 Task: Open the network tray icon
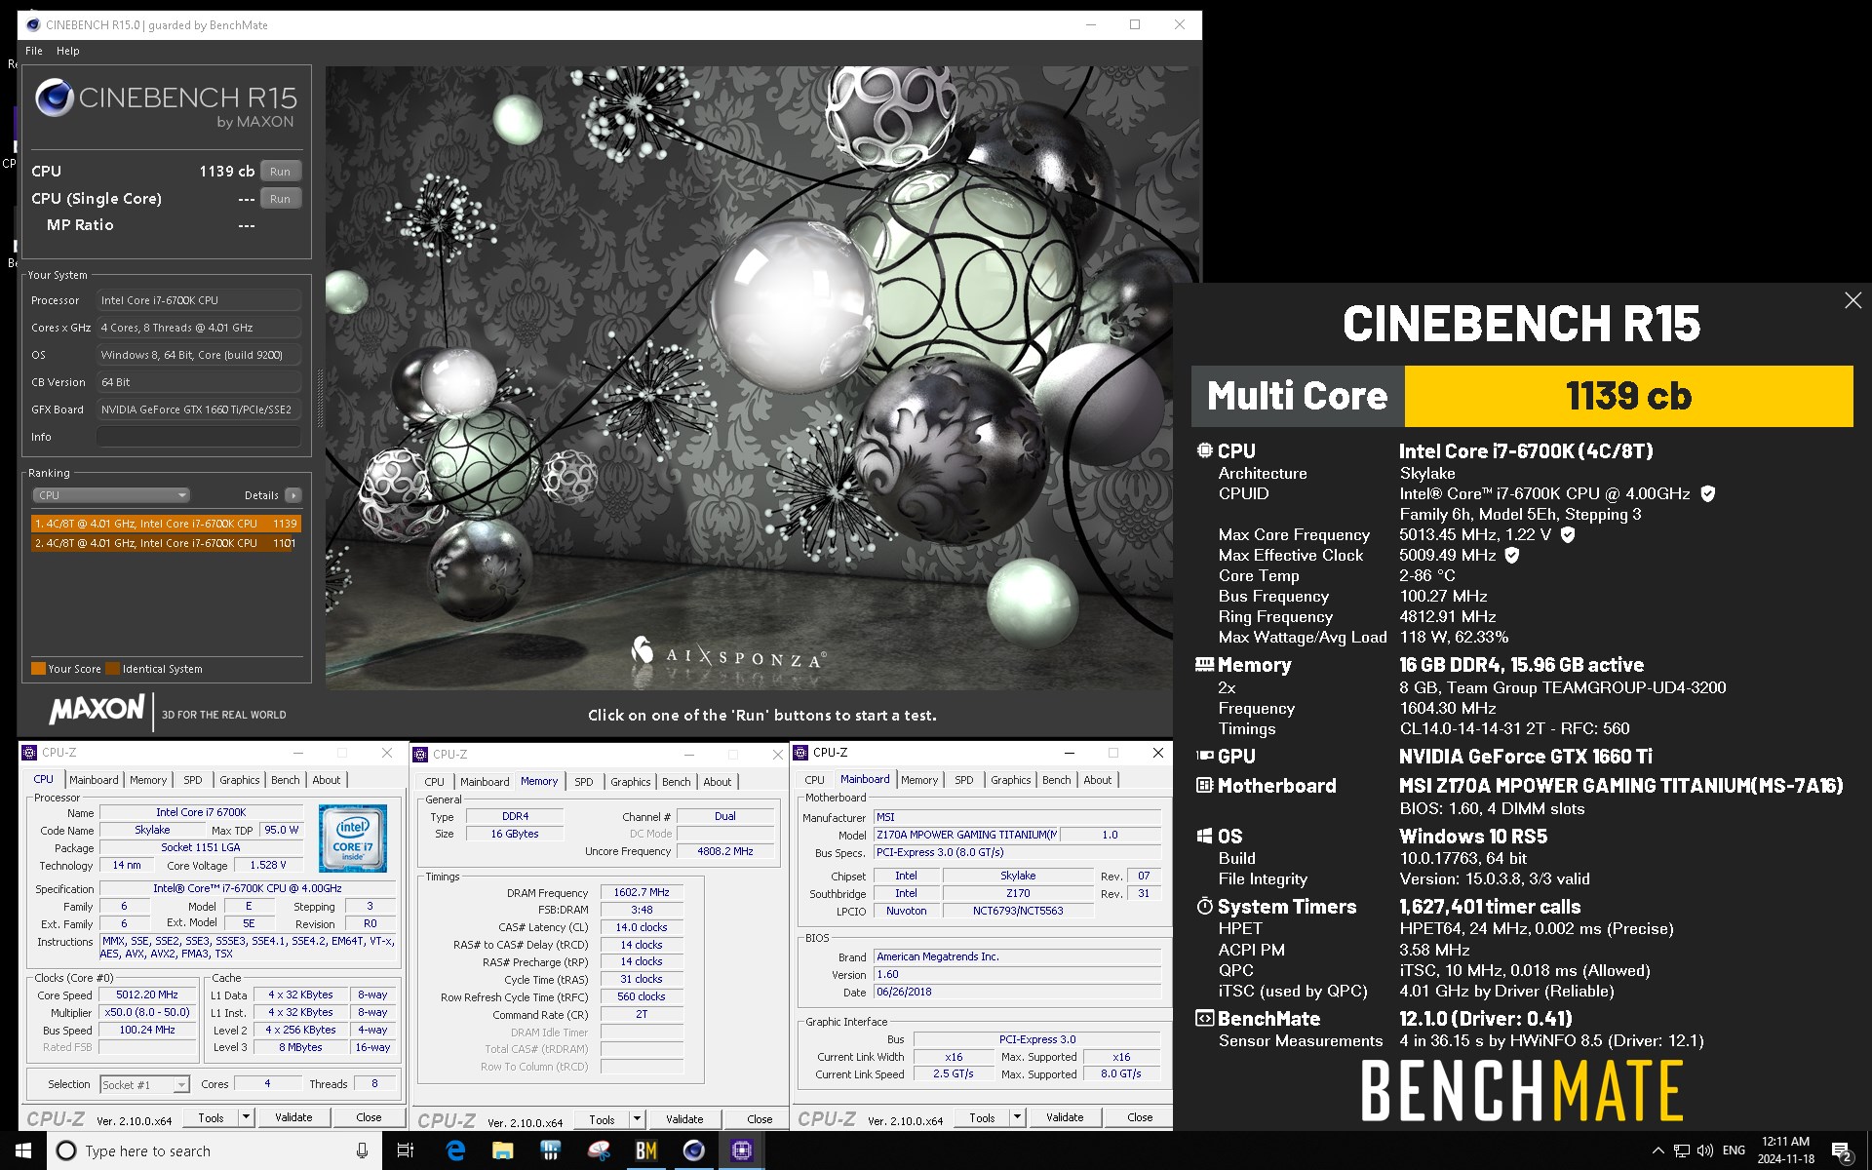tap(1682, 1150)
